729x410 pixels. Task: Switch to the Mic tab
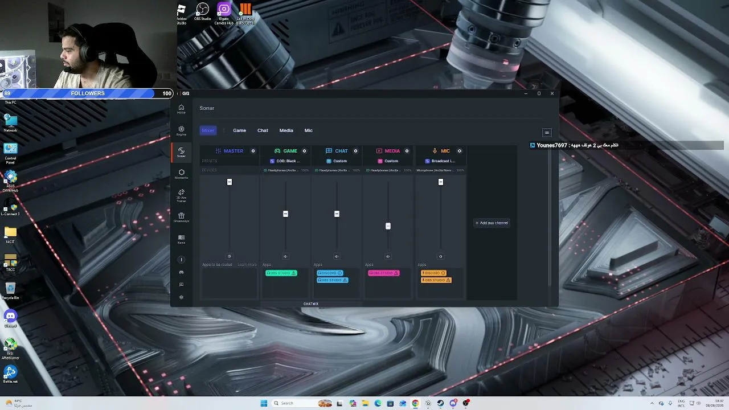pos(308,130)
